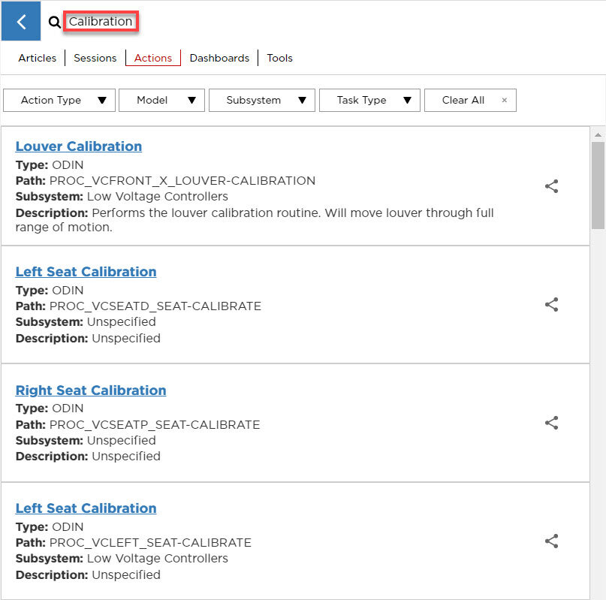Open the Right Seat Calibration link
This screenshot has height=600, width=606.
(x=91, y=390)
